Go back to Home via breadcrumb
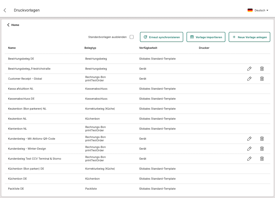This screenshot has width=275, height=198. [13, 25]
